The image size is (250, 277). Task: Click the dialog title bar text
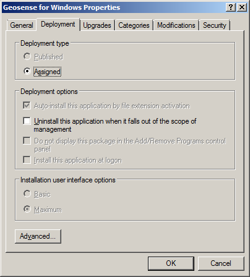(61, 7)
